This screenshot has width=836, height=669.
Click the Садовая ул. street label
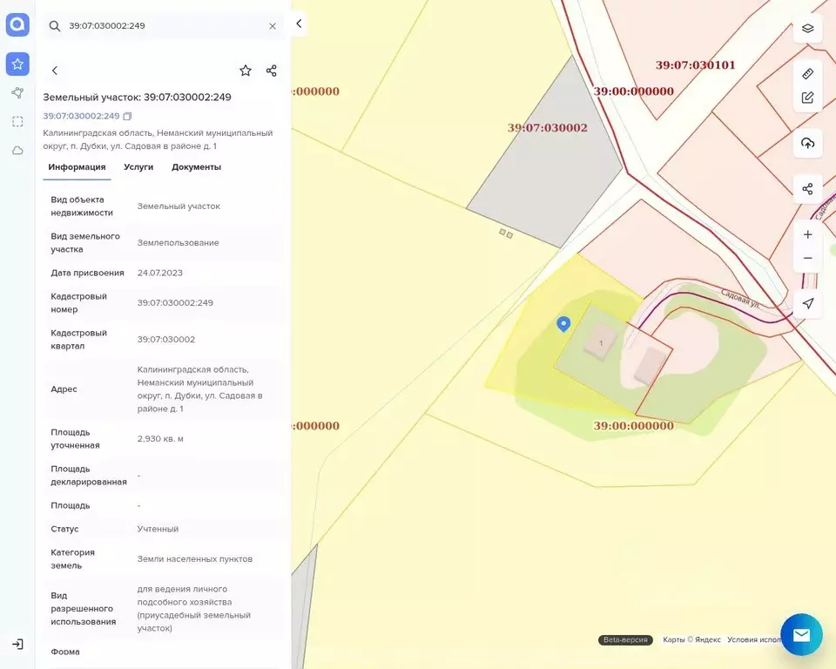click(x=740, y=298)
